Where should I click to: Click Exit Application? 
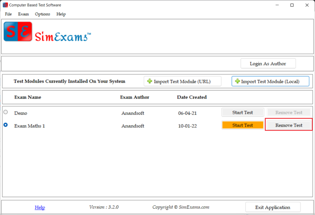coord(273,207)
